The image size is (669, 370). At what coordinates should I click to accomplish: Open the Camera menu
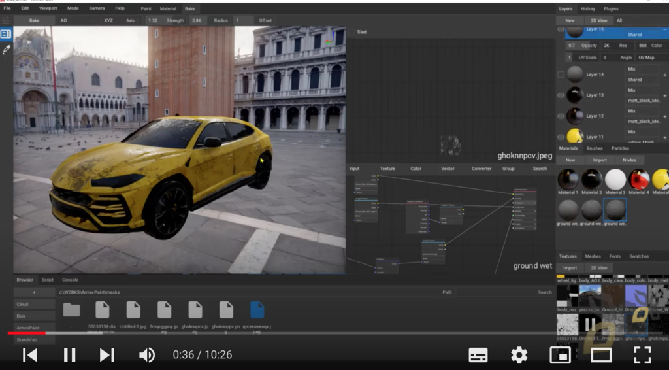click(97, 8)
